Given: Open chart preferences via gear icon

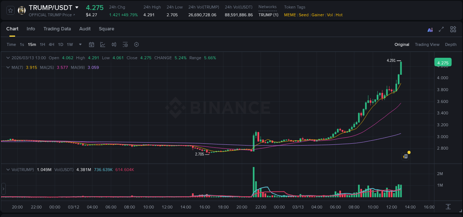Looking at the screenshot, I should pyautogui.click(x=136, y=44).
